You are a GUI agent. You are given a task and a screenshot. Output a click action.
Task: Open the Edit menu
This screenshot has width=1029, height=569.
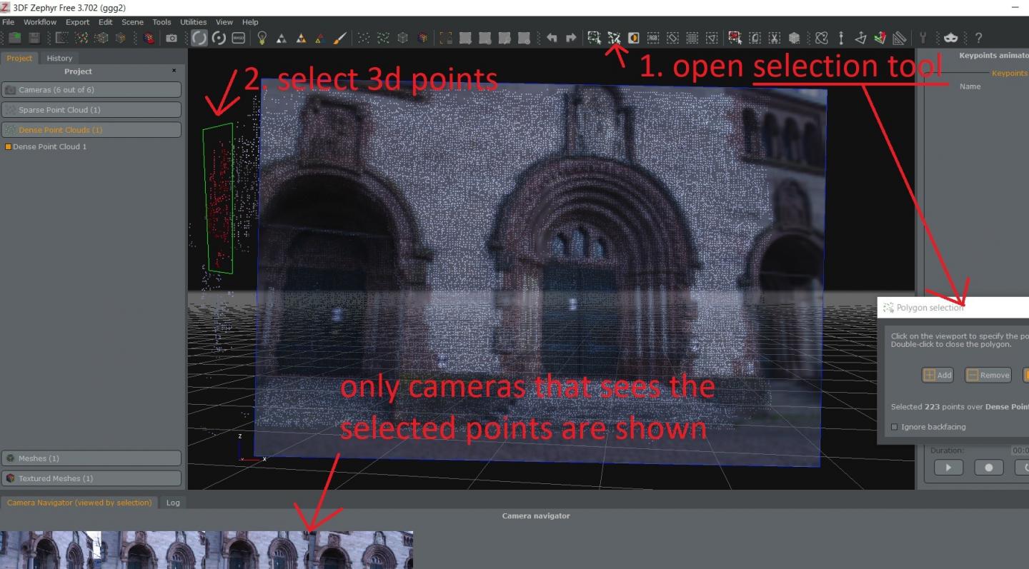(106, 22)
